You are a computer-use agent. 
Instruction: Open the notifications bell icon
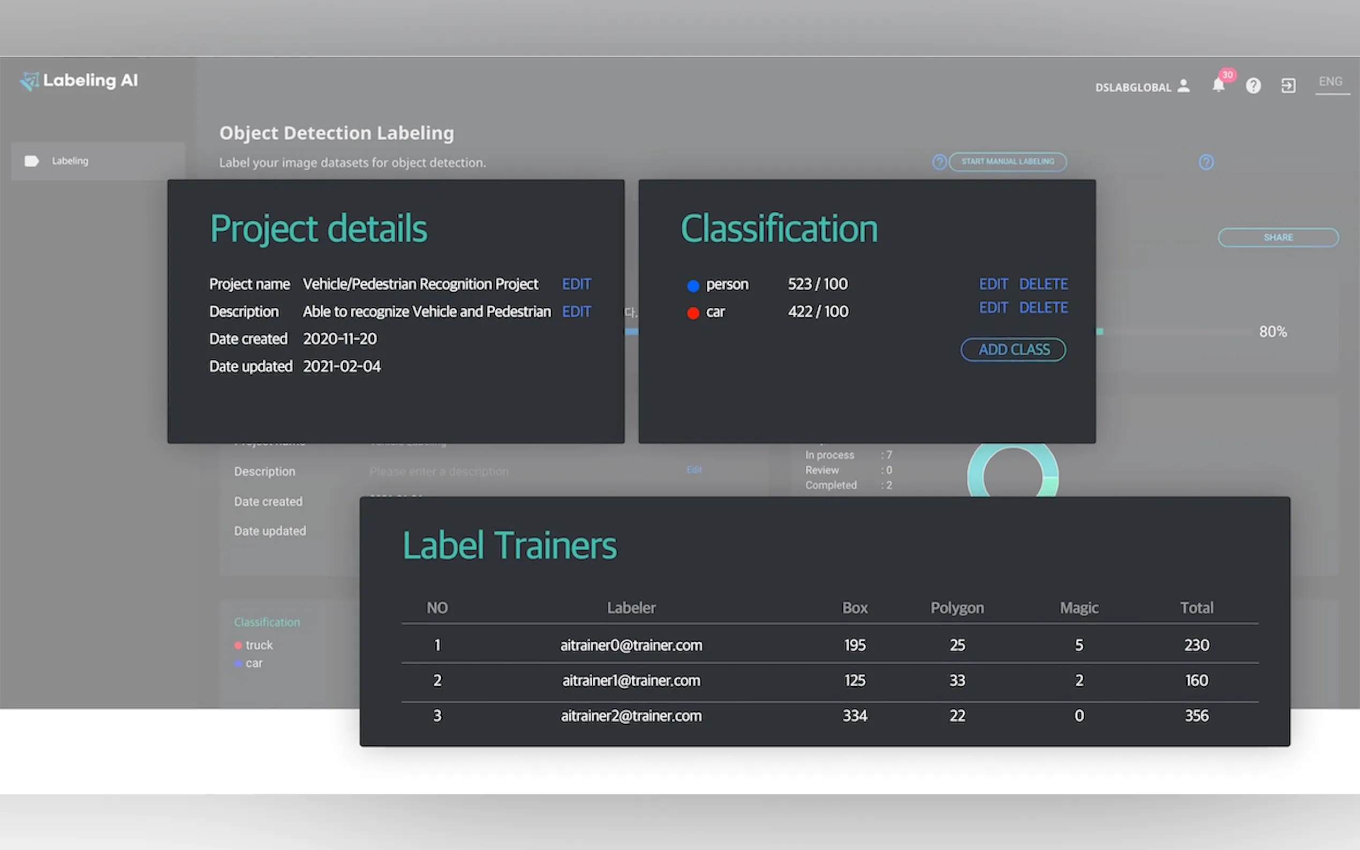click(1218, 86)
